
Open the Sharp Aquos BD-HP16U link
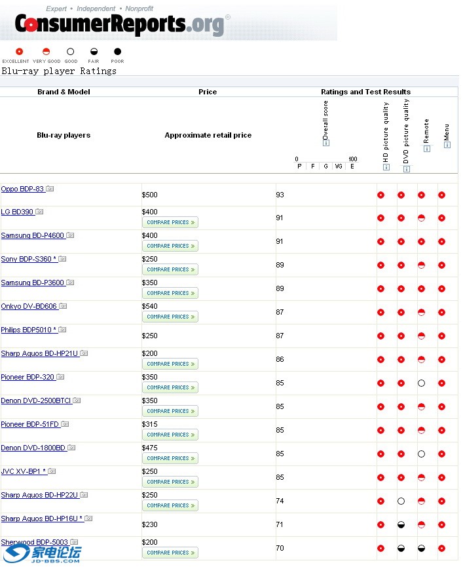pyautogui.click(x=41, y=518)
